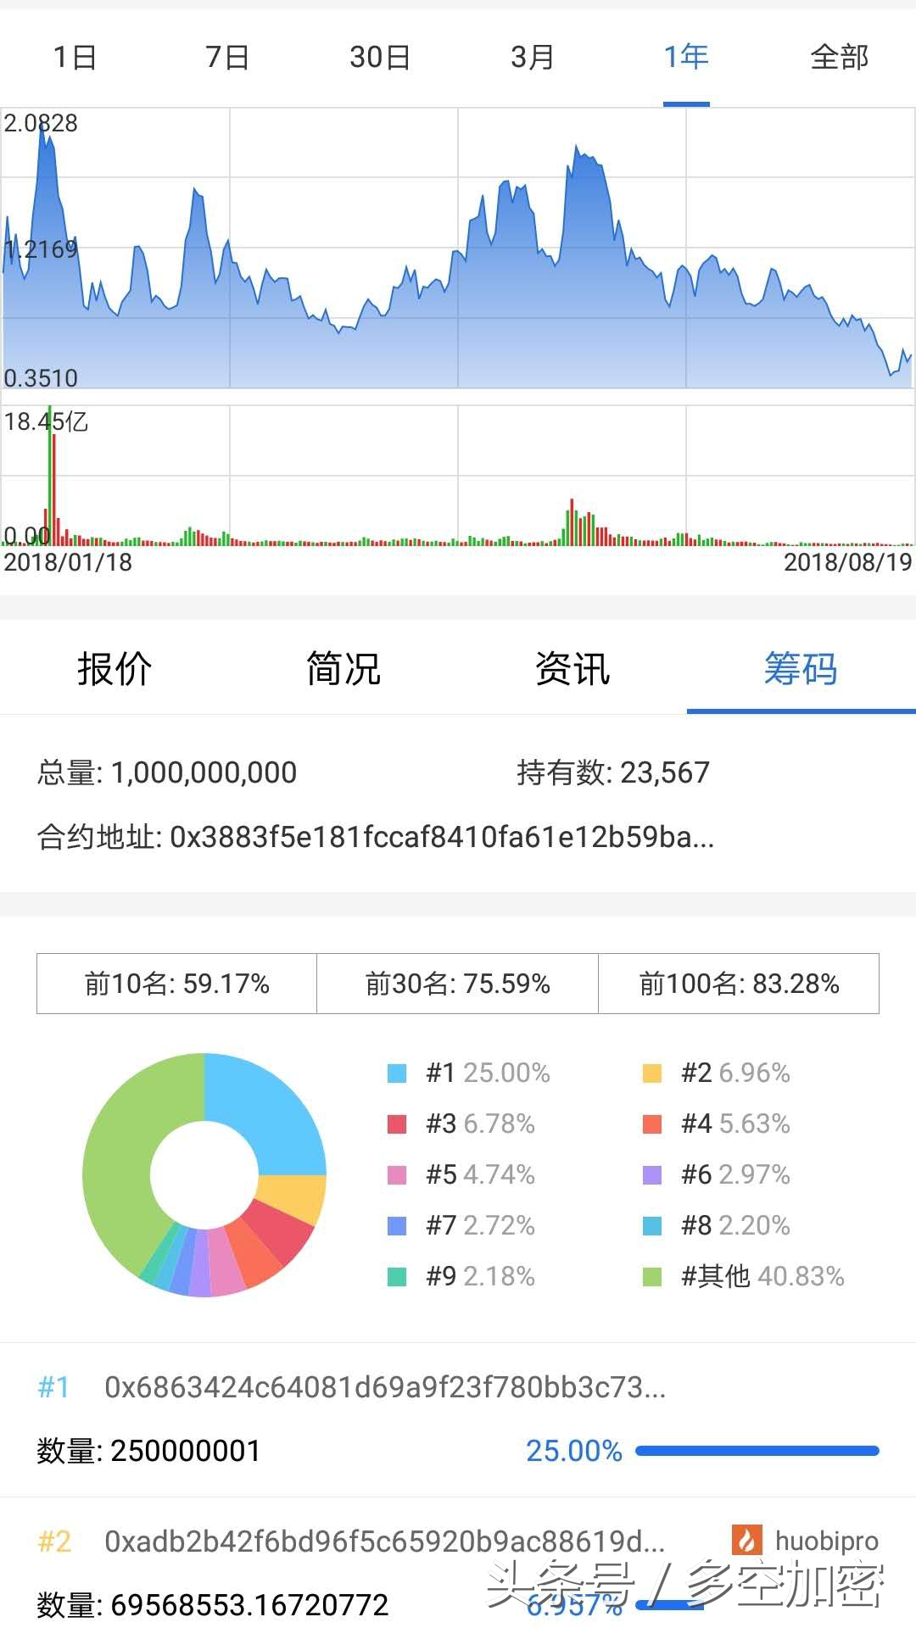
Task: Select the 1日 time range tab
Action: click(x=75, y=57)
